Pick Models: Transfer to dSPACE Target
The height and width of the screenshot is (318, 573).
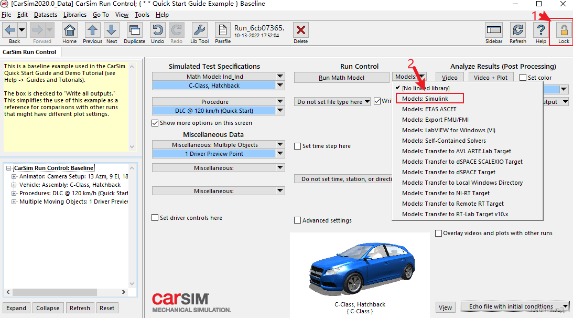tap(449, 172)
